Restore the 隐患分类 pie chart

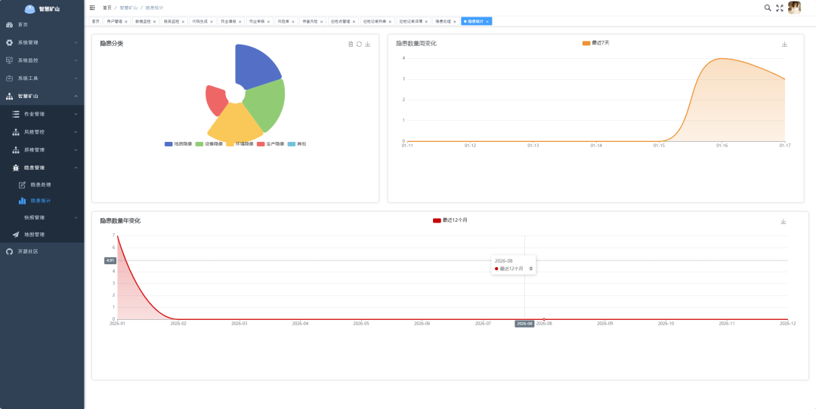click(359, 45)
